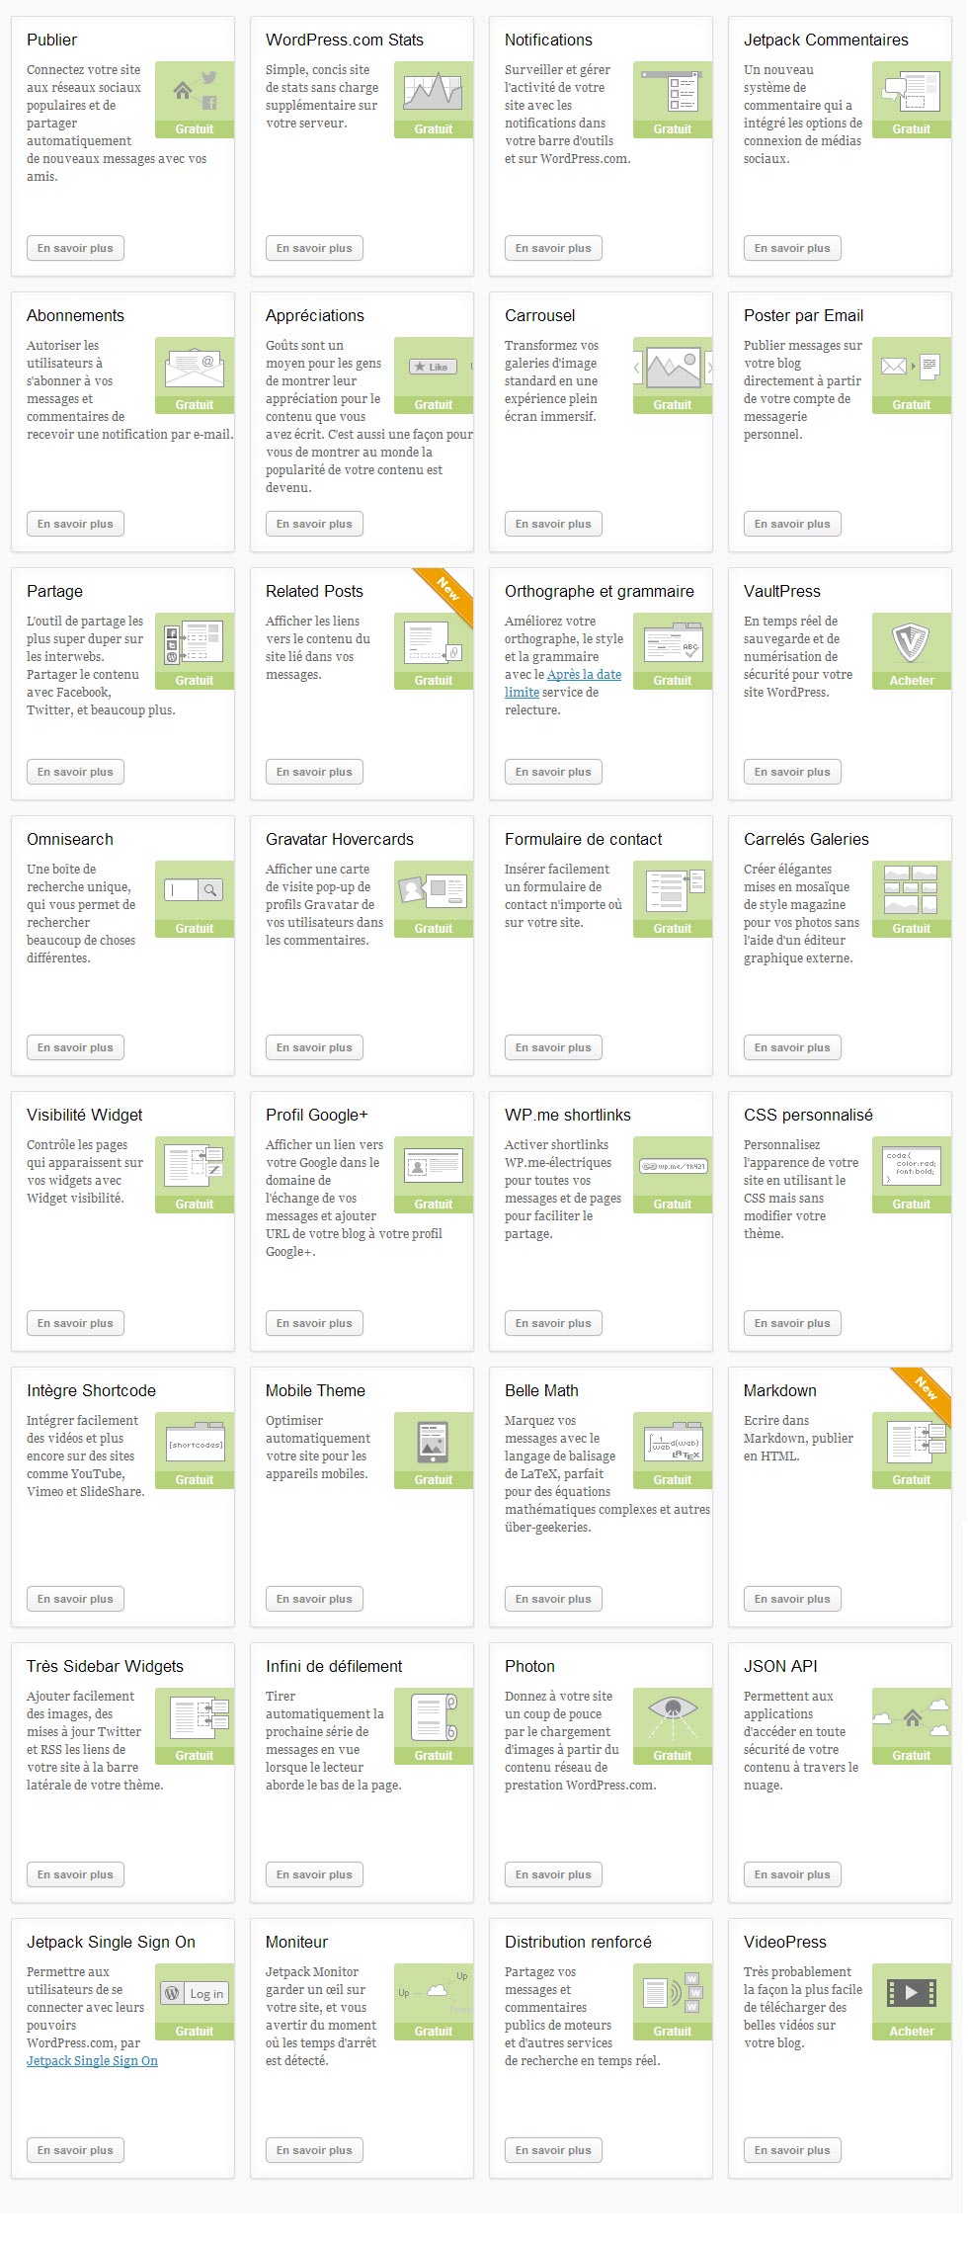Image resolution: width=968 pixels, height=2246 pixels.
Task: Click the "Gravatar Hovercards" title
Action: click(340, 839)
